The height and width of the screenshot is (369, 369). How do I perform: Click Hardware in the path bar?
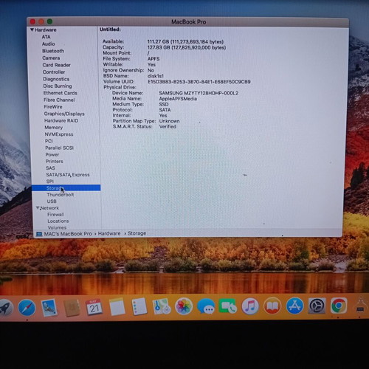(x=109, y=233)
